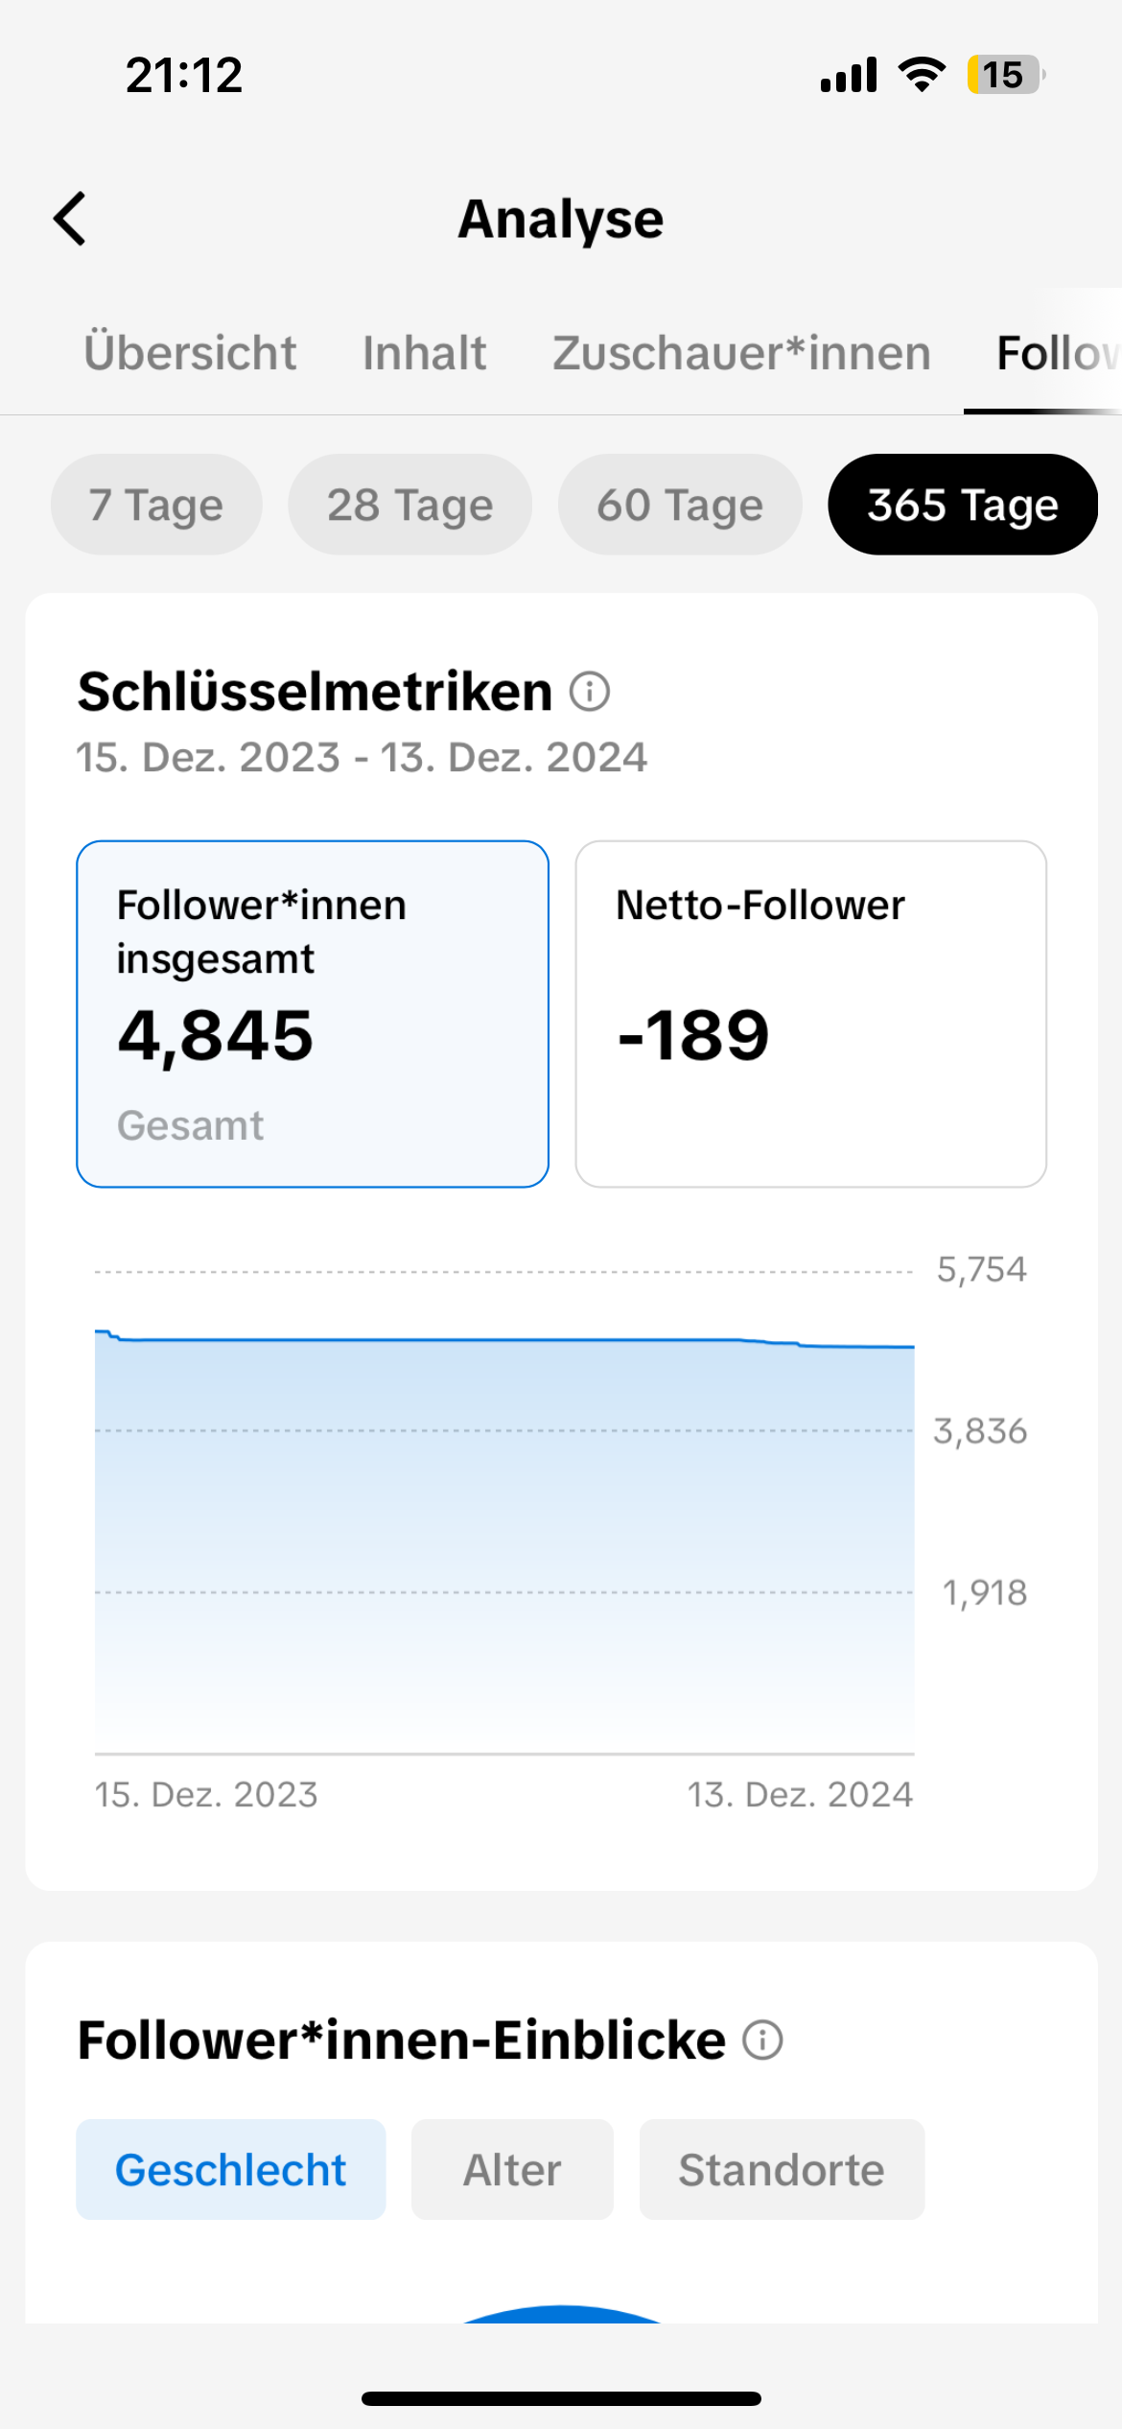Select the 28 Tage range
This screenshot has width=1122, height=2429.
(x=410, y=505)
